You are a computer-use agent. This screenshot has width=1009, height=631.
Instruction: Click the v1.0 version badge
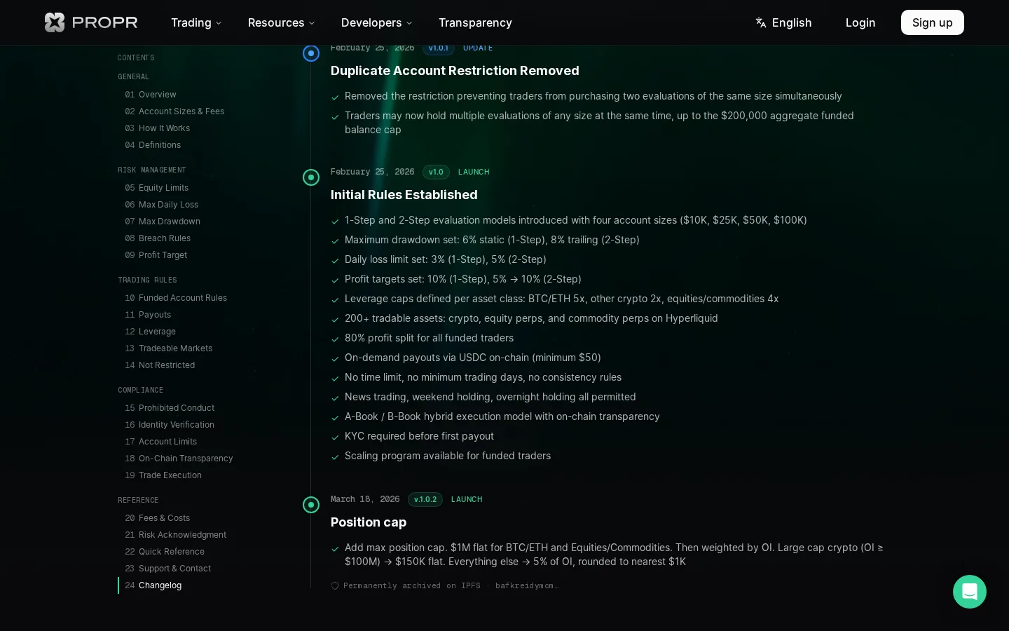pyautogui.click(x=436, y=172)
